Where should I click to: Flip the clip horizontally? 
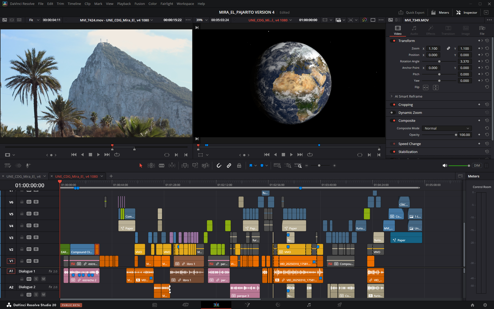(426, 88)
